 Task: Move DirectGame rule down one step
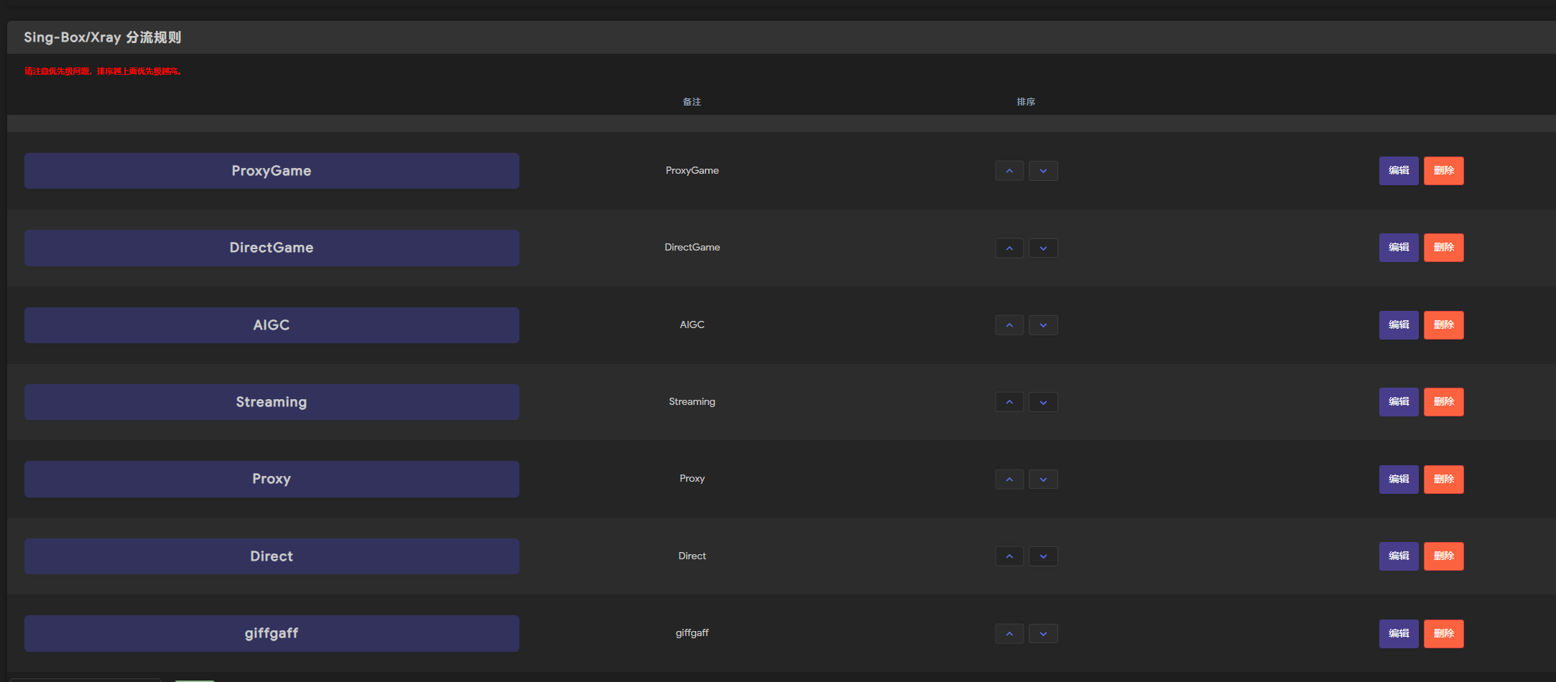(1043, 248)
